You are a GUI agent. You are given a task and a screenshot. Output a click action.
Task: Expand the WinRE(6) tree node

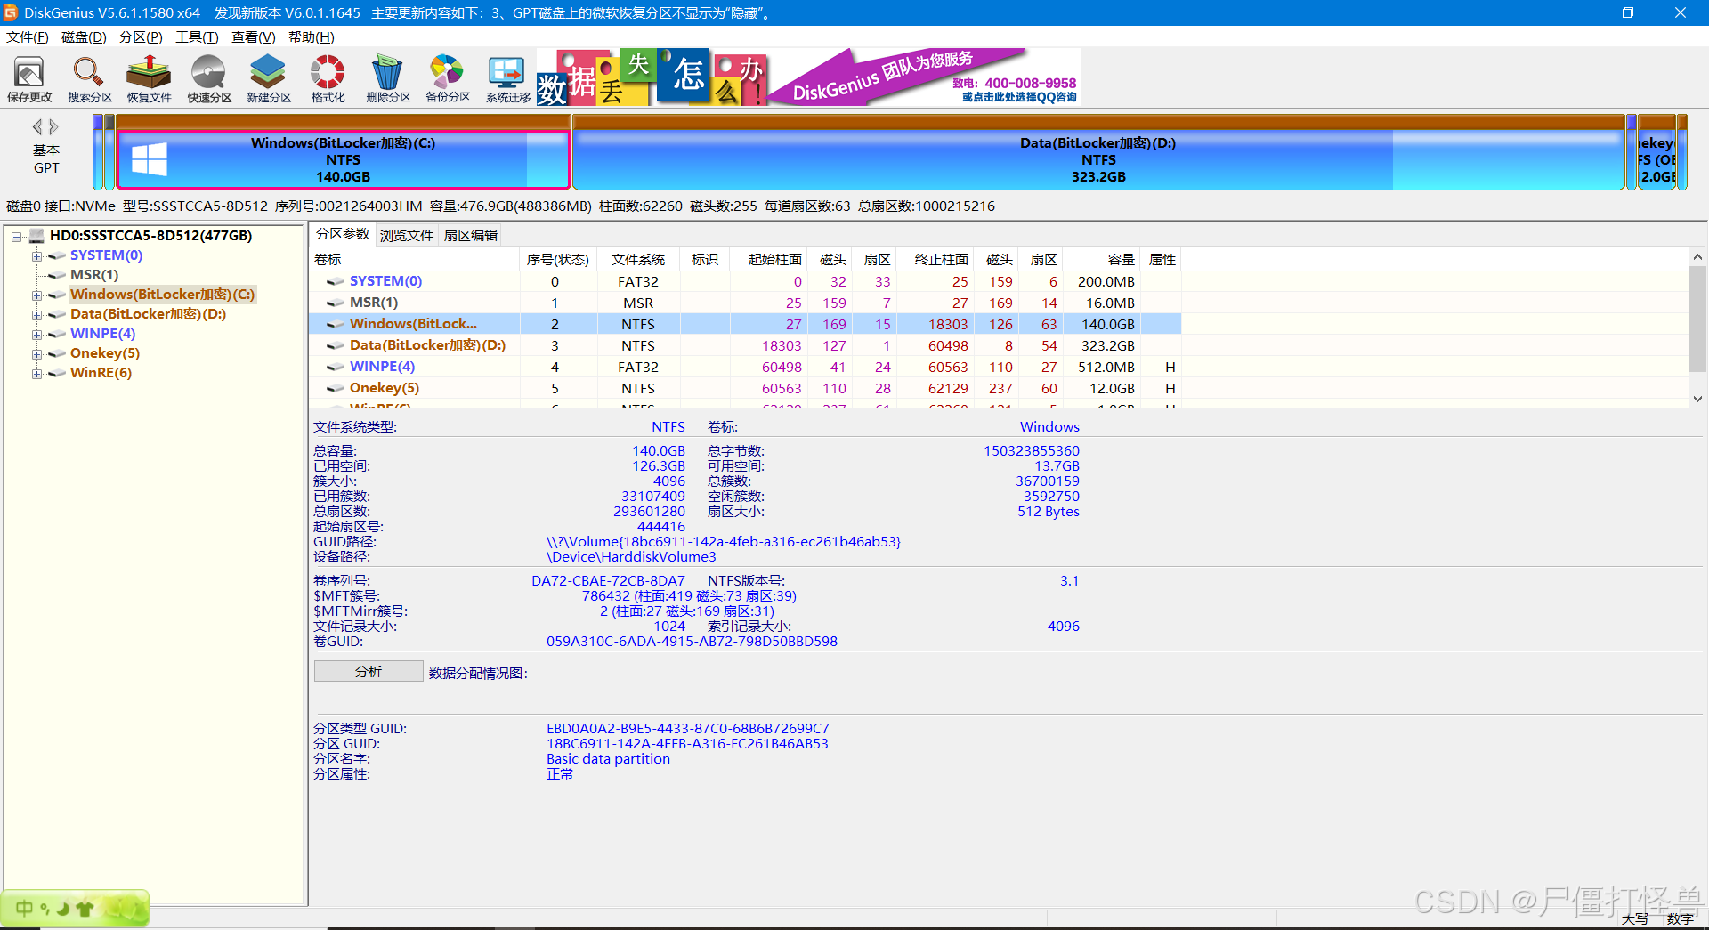36,373
